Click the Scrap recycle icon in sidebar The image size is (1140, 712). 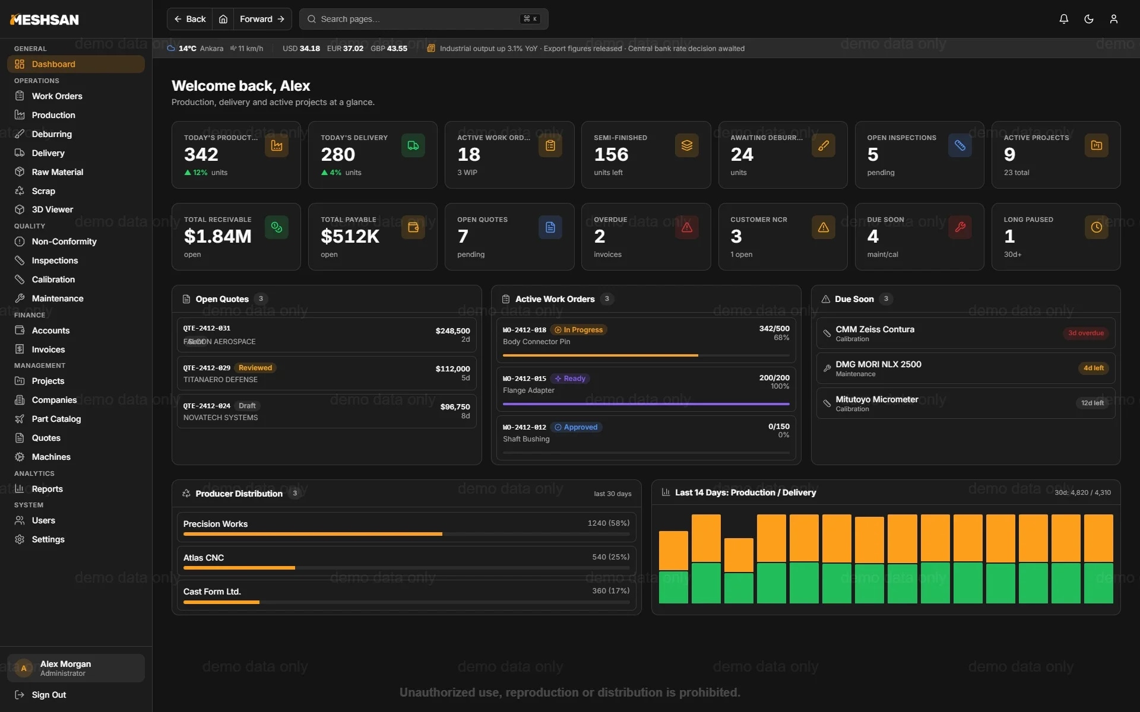point(20,191)
